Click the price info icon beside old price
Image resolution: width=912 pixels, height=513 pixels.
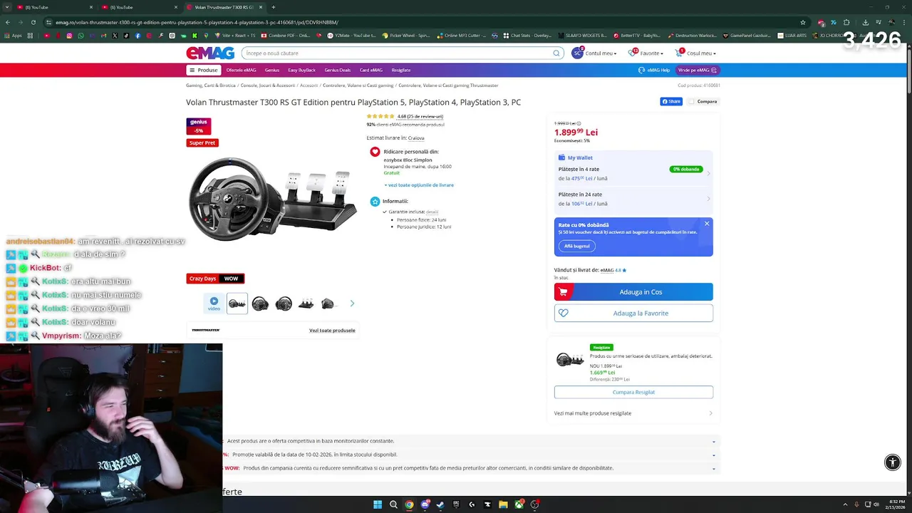point(579,123)
